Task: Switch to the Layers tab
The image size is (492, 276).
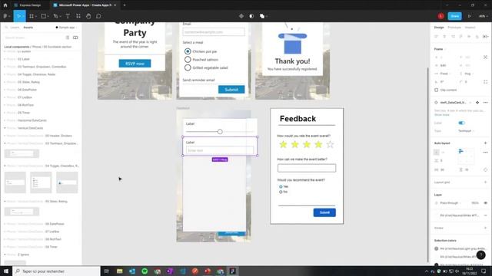Action: click(x=15, y=28)
